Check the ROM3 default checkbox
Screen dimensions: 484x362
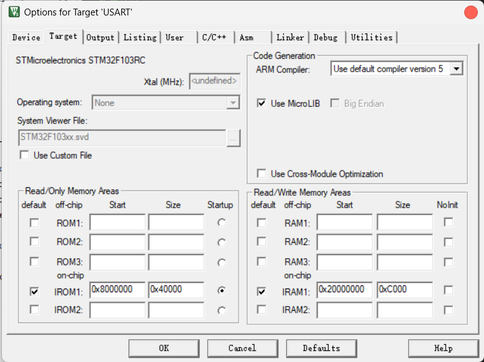point(34,262)
